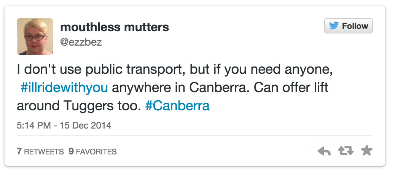This screenshot has height=178, width=398.
Task: View the RETWEETS label link
Action: pyautogui.click(x=44, y=152)
